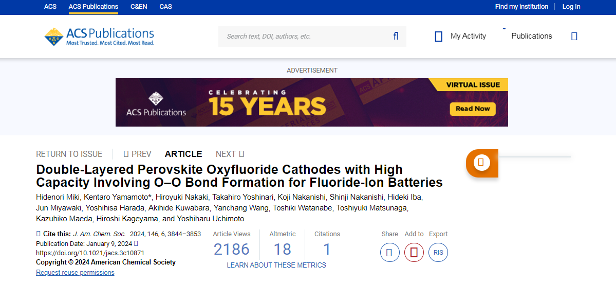Click the Share icon button

(x=389, y=253)
